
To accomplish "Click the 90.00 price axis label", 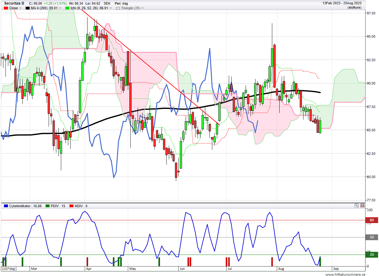I will [x=371, y=83].
